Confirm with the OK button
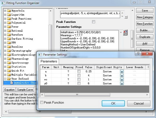 point(113,104)
